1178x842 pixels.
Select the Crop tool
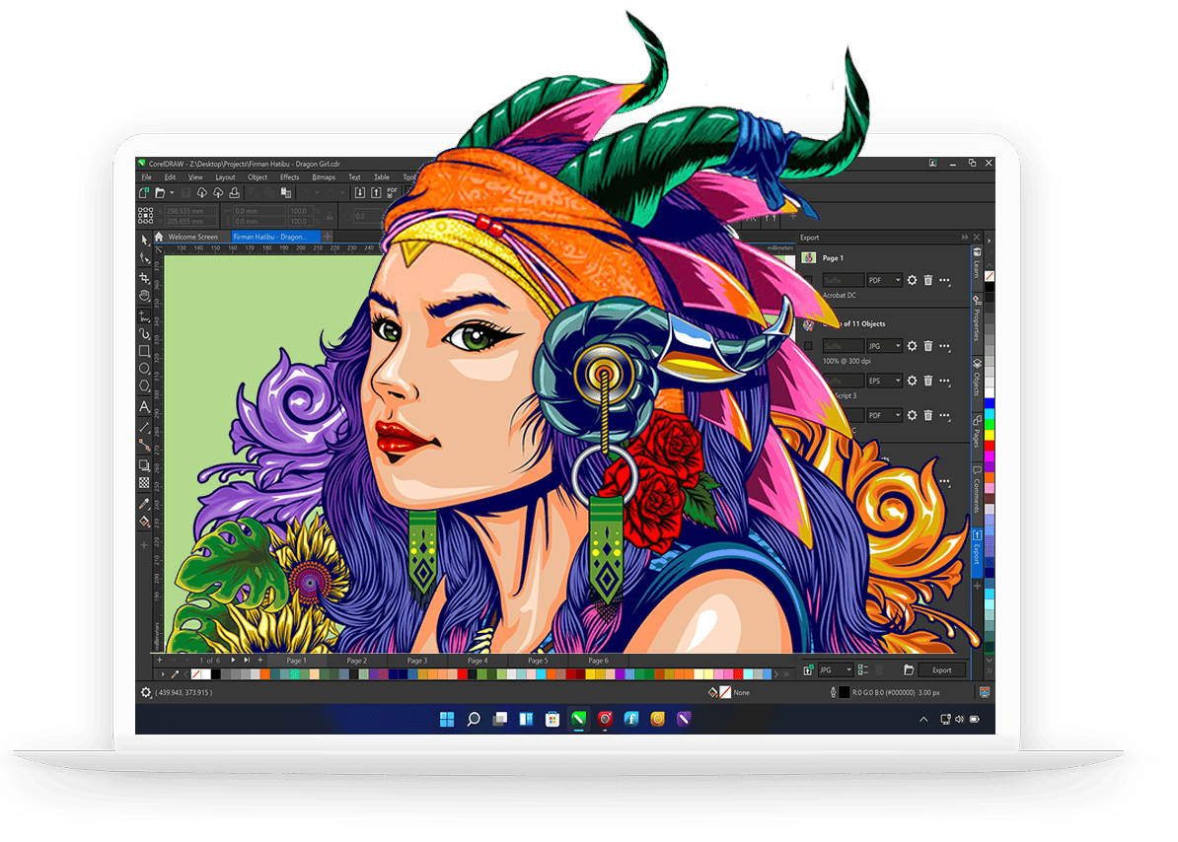(x=144, y=278)
